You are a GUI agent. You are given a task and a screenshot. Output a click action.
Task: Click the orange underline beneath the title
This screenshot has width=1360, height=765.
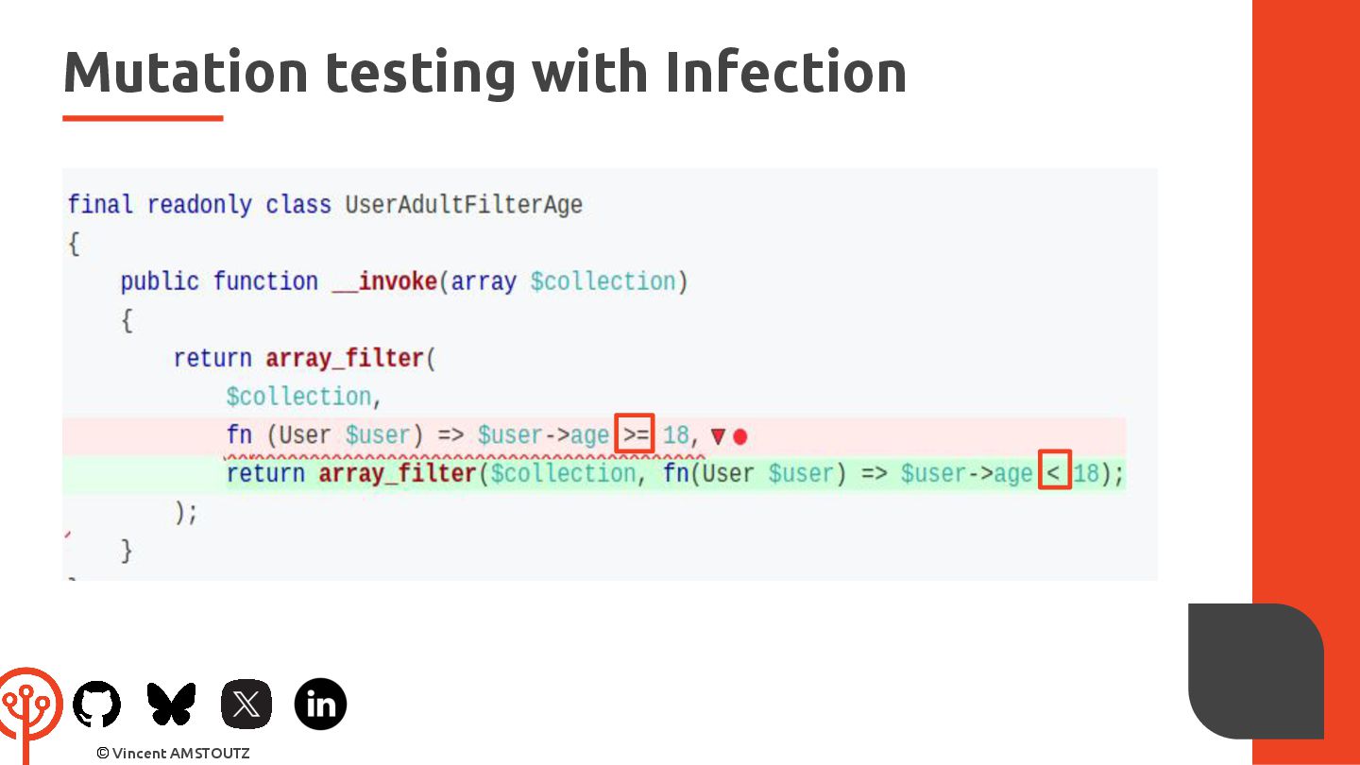pos(143,118)
